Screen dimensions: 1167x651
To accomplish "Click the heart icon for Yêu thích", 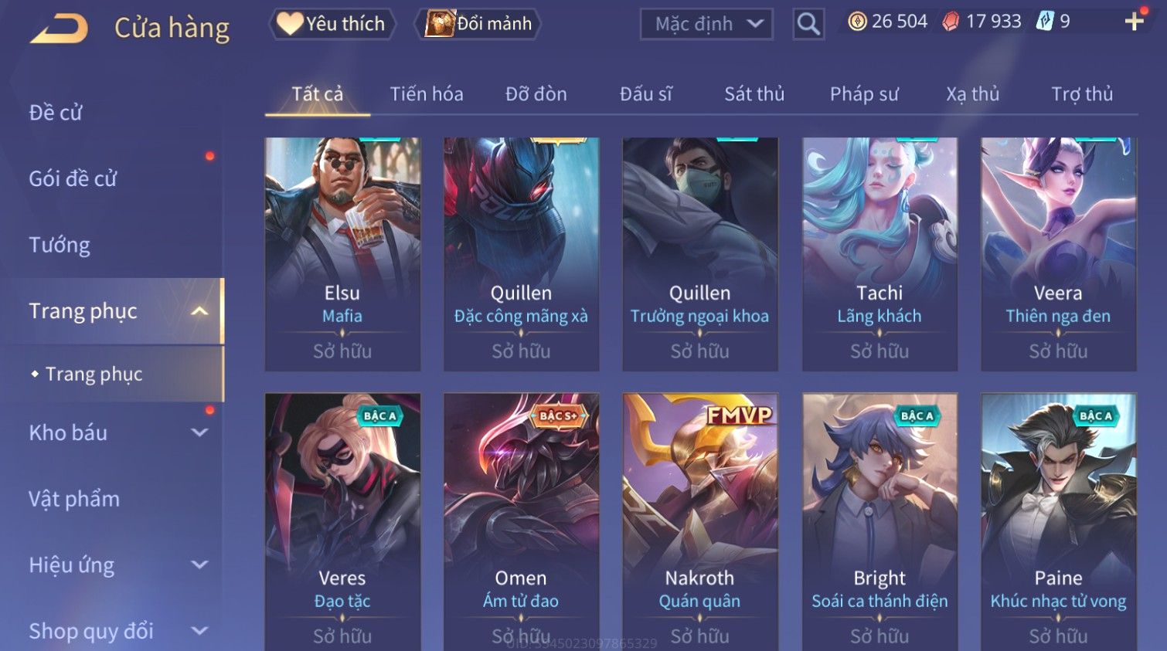I will point(290,23).
